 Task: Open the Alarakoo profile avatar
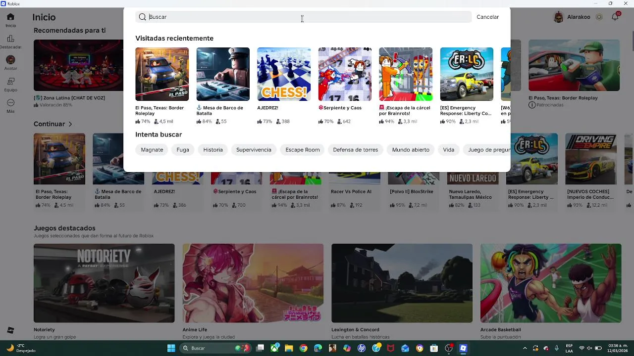click(559, 17)
